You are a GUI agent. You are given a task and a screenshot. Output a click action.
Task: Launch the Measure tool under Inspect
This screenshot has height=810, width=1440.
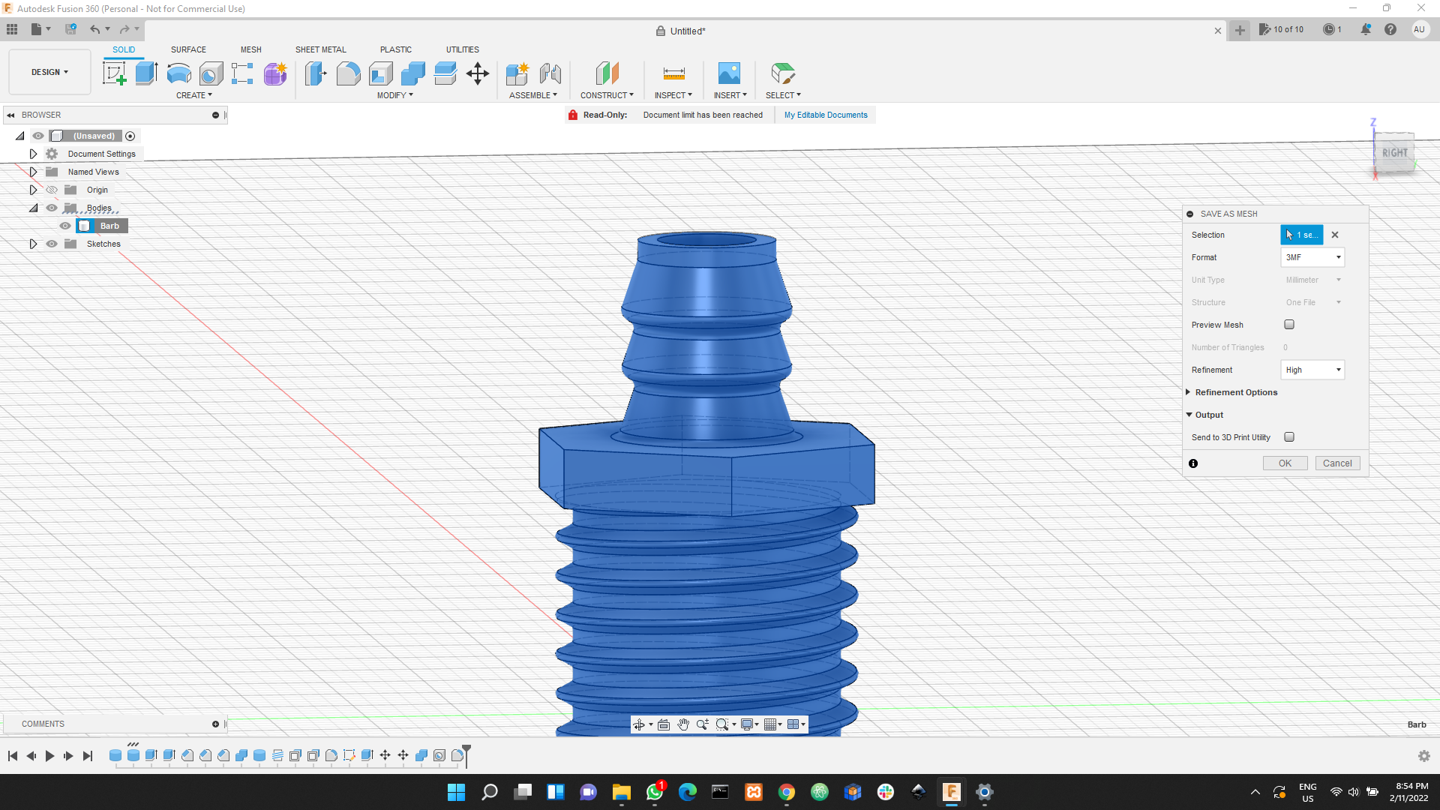tap(673, 73)
